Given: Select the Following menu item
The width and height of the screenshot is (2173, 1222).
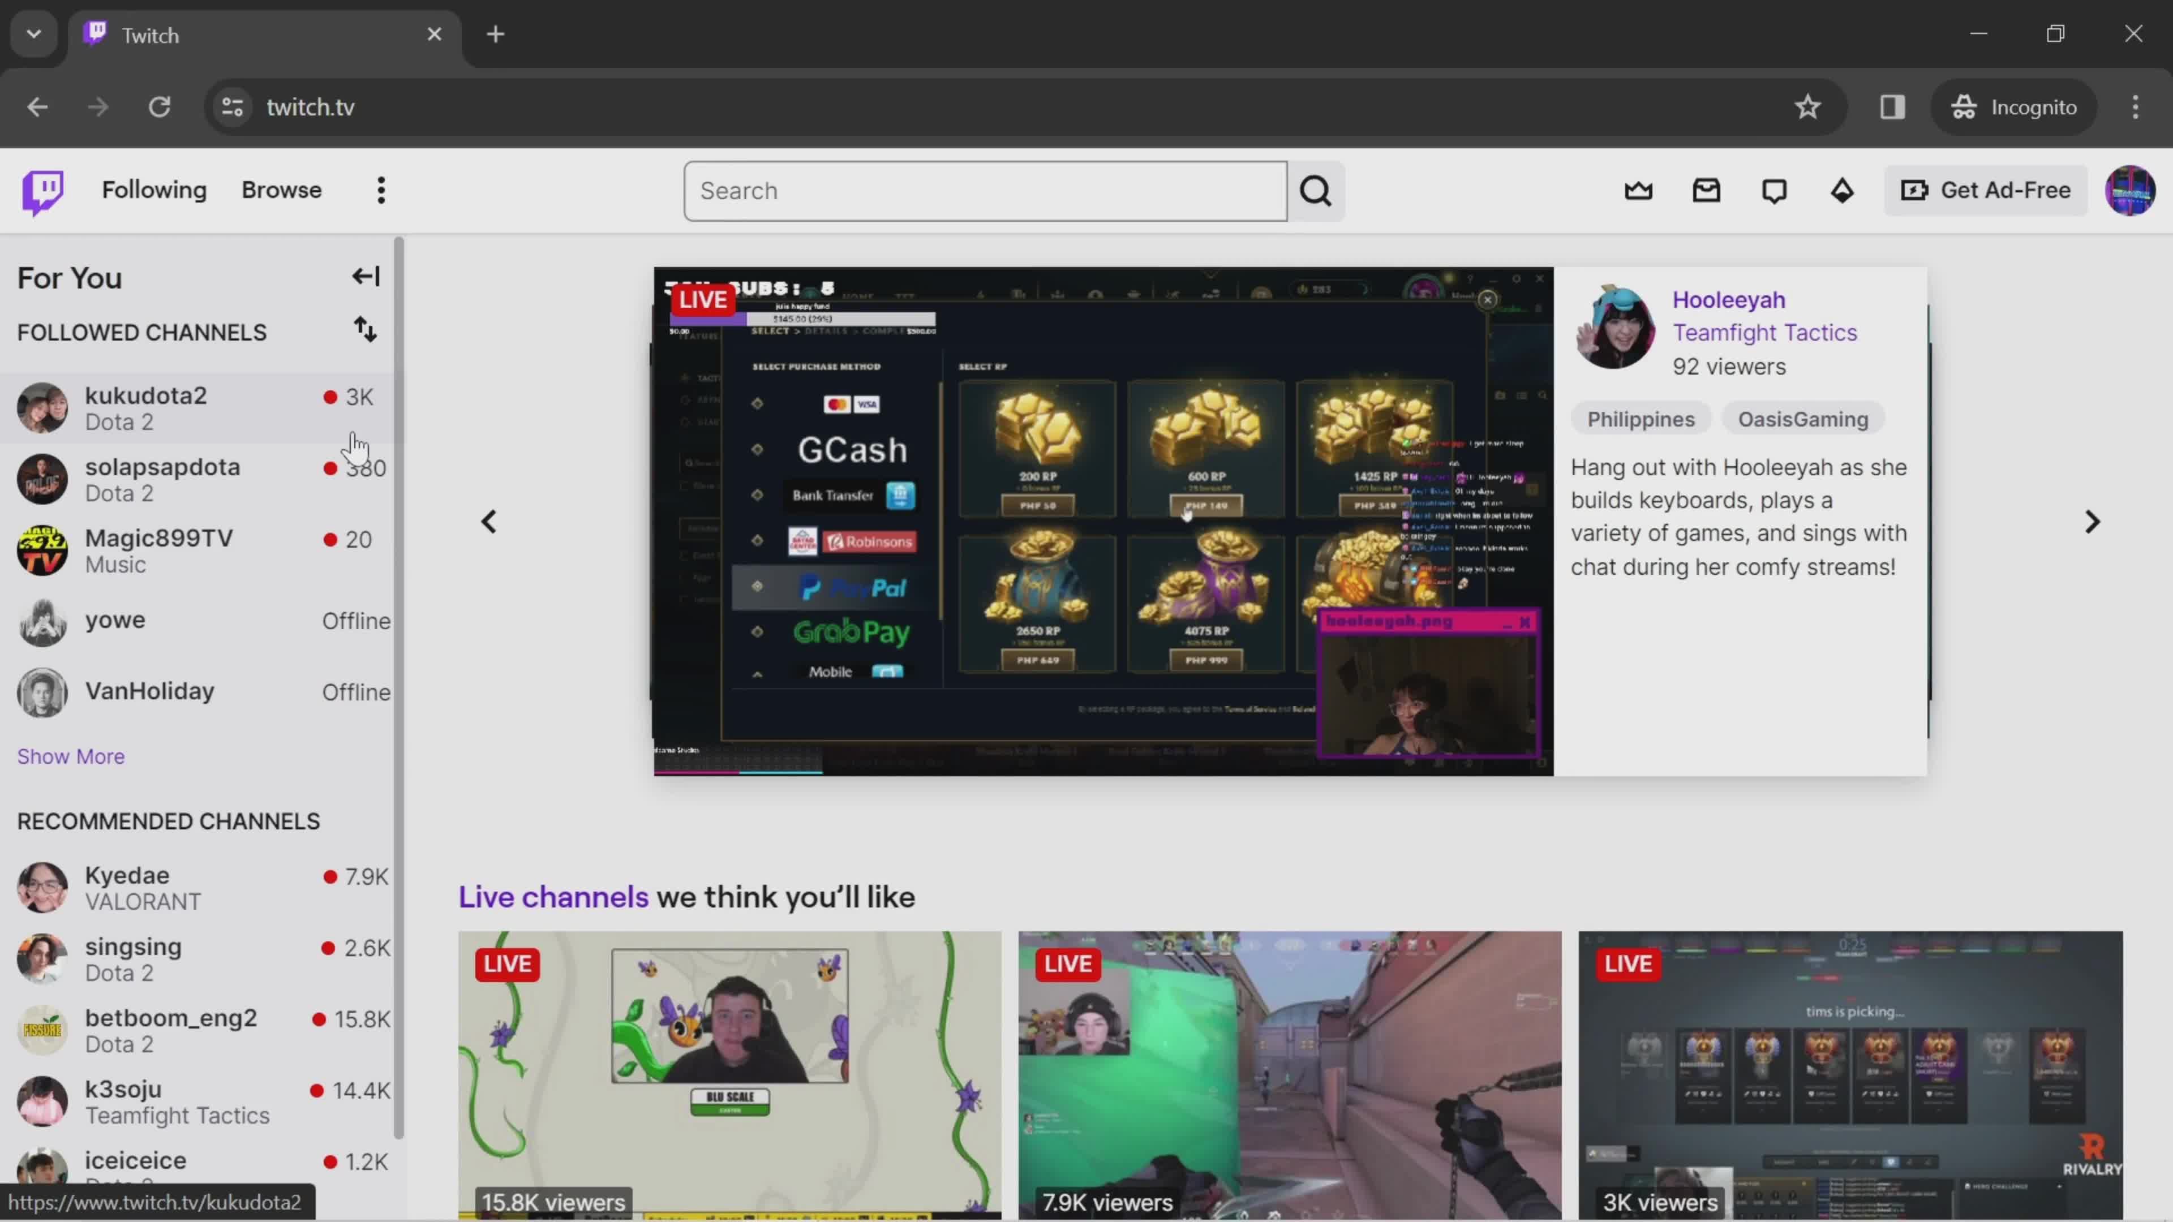Looking at the screenshot, I should click(154, 190).
